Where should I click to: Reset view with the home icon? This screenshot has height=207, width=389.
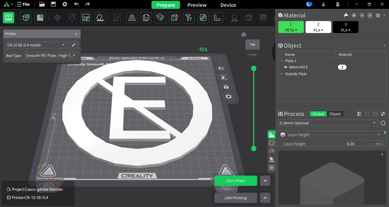[x=244, y=34]
